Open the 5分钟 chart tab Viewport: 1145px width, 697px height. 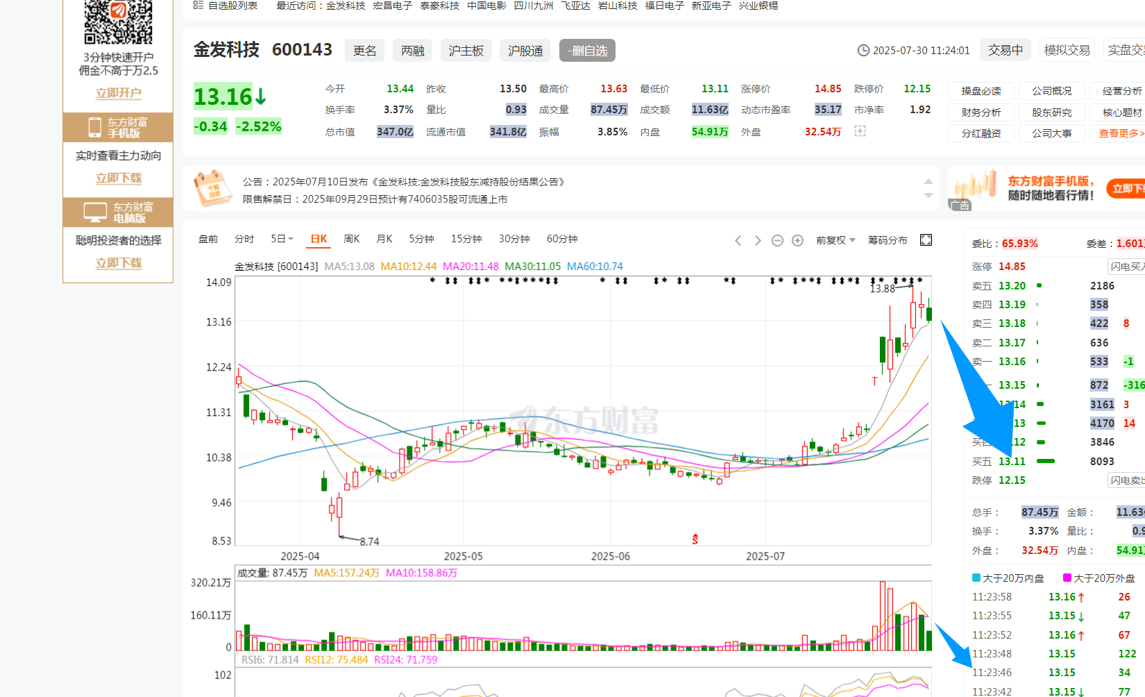tap(421, 239)
